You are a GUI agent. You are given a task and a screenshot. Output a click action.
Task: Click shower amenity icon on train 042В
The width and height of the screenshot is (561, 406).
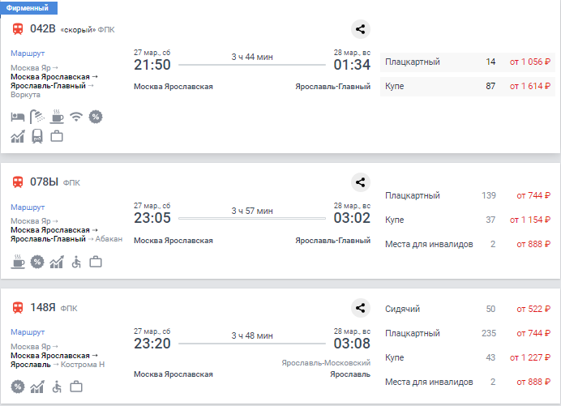[x=37, y=117]
